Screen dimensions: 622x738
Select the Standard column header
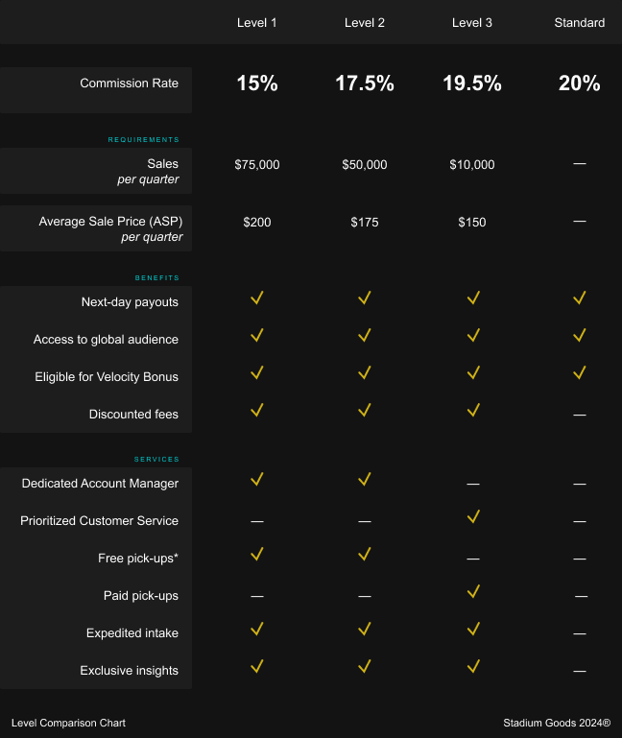(x=580, y=22)
